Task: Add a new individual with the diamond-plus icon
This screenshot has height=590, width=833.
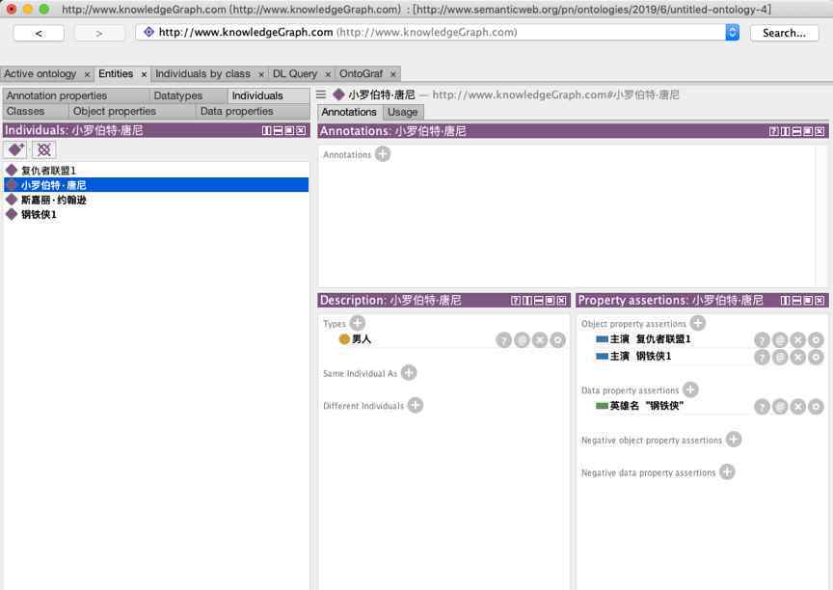Action: click(16, 149)
